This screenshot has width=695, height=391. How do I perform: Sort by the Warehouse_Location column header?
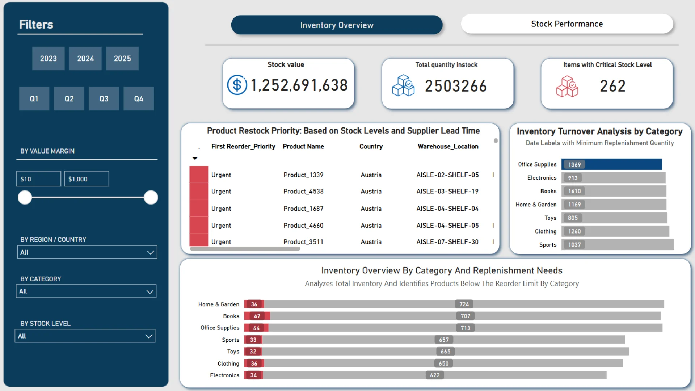click(448, 146)
